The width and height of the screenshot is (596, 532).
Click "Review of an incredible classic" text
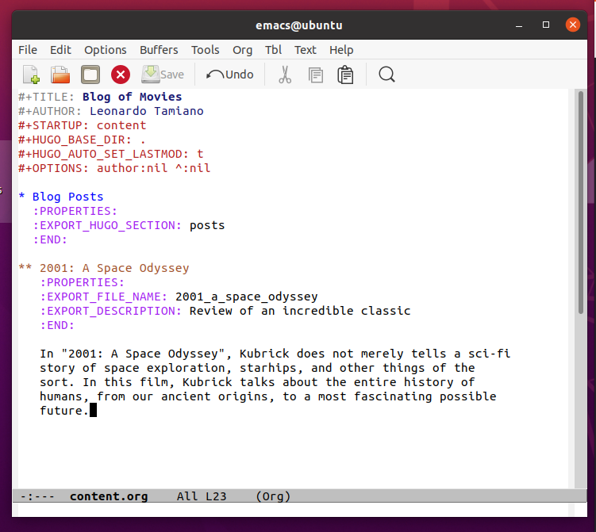click(x=300, y=311)
